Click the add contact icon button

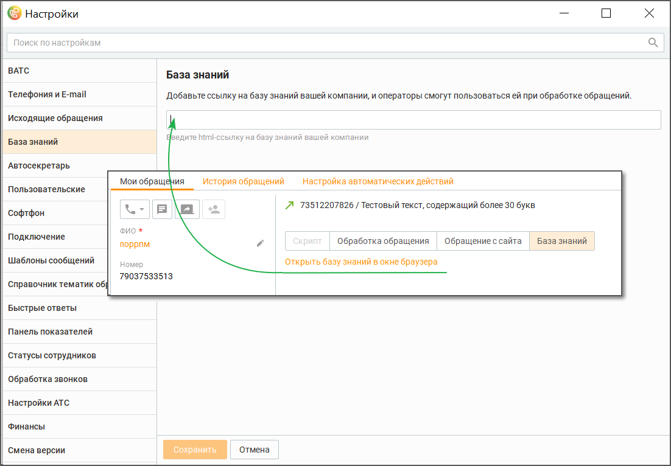tap(214, 209)
